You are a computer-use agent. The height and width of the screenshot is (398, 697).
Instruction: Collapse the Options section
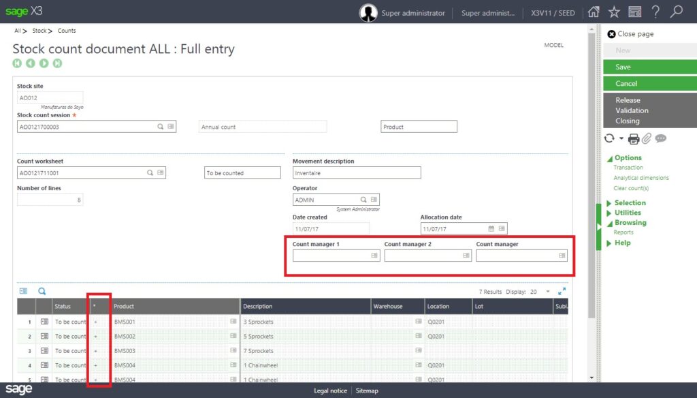click(627, 157)
